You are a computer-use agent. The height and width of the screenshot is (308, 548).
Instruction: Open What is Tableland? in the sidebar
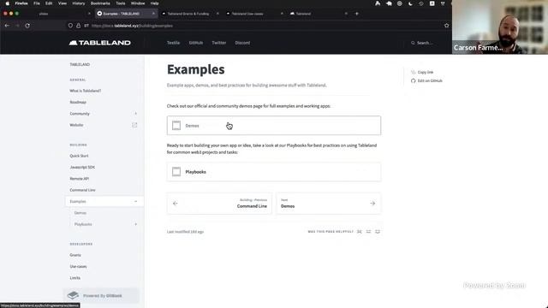86,91
